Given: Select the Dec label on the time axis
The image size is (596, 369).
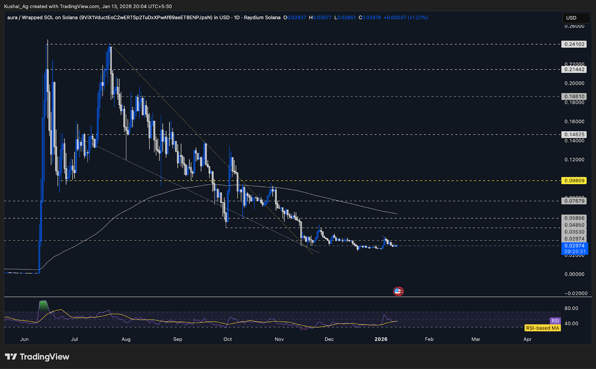Looking at the screenshot, I should tap(329, 339).
